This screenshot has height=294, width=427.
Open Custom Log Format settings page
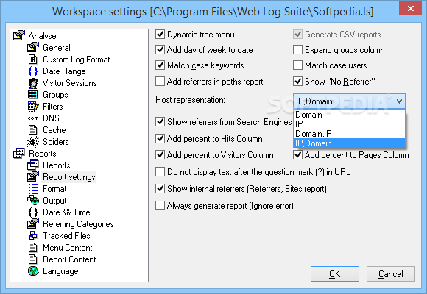pos(77,60)
